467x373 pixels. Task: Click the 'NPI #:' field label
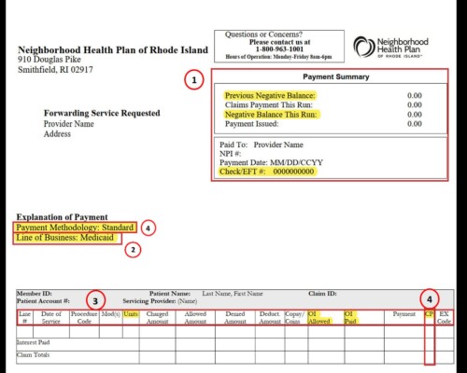[x=231, y=154]
